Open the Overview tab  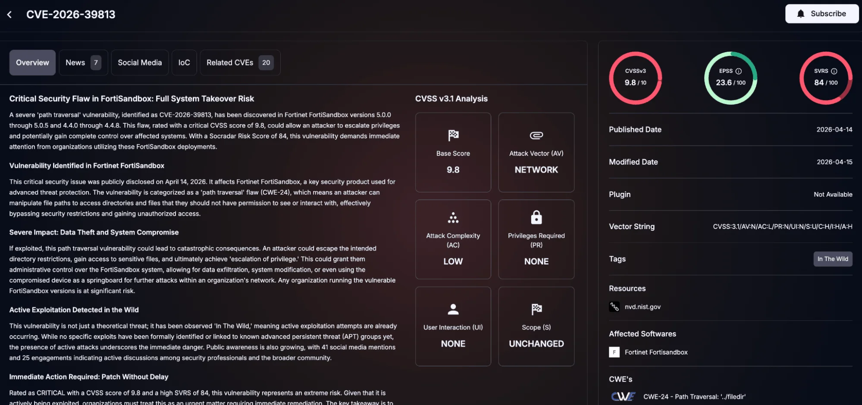click(32, 63)
